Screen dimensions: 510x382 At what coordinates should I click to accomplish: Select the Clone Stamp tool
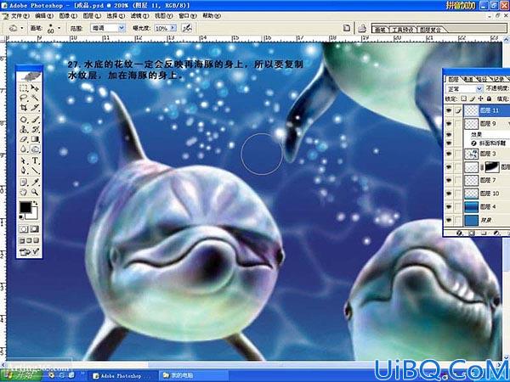point(24,129)
